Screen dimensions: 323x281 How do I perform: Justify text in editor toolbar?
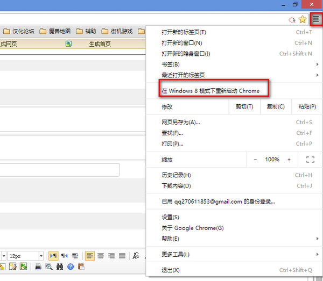pyautogui.click(x=122, y=256)
